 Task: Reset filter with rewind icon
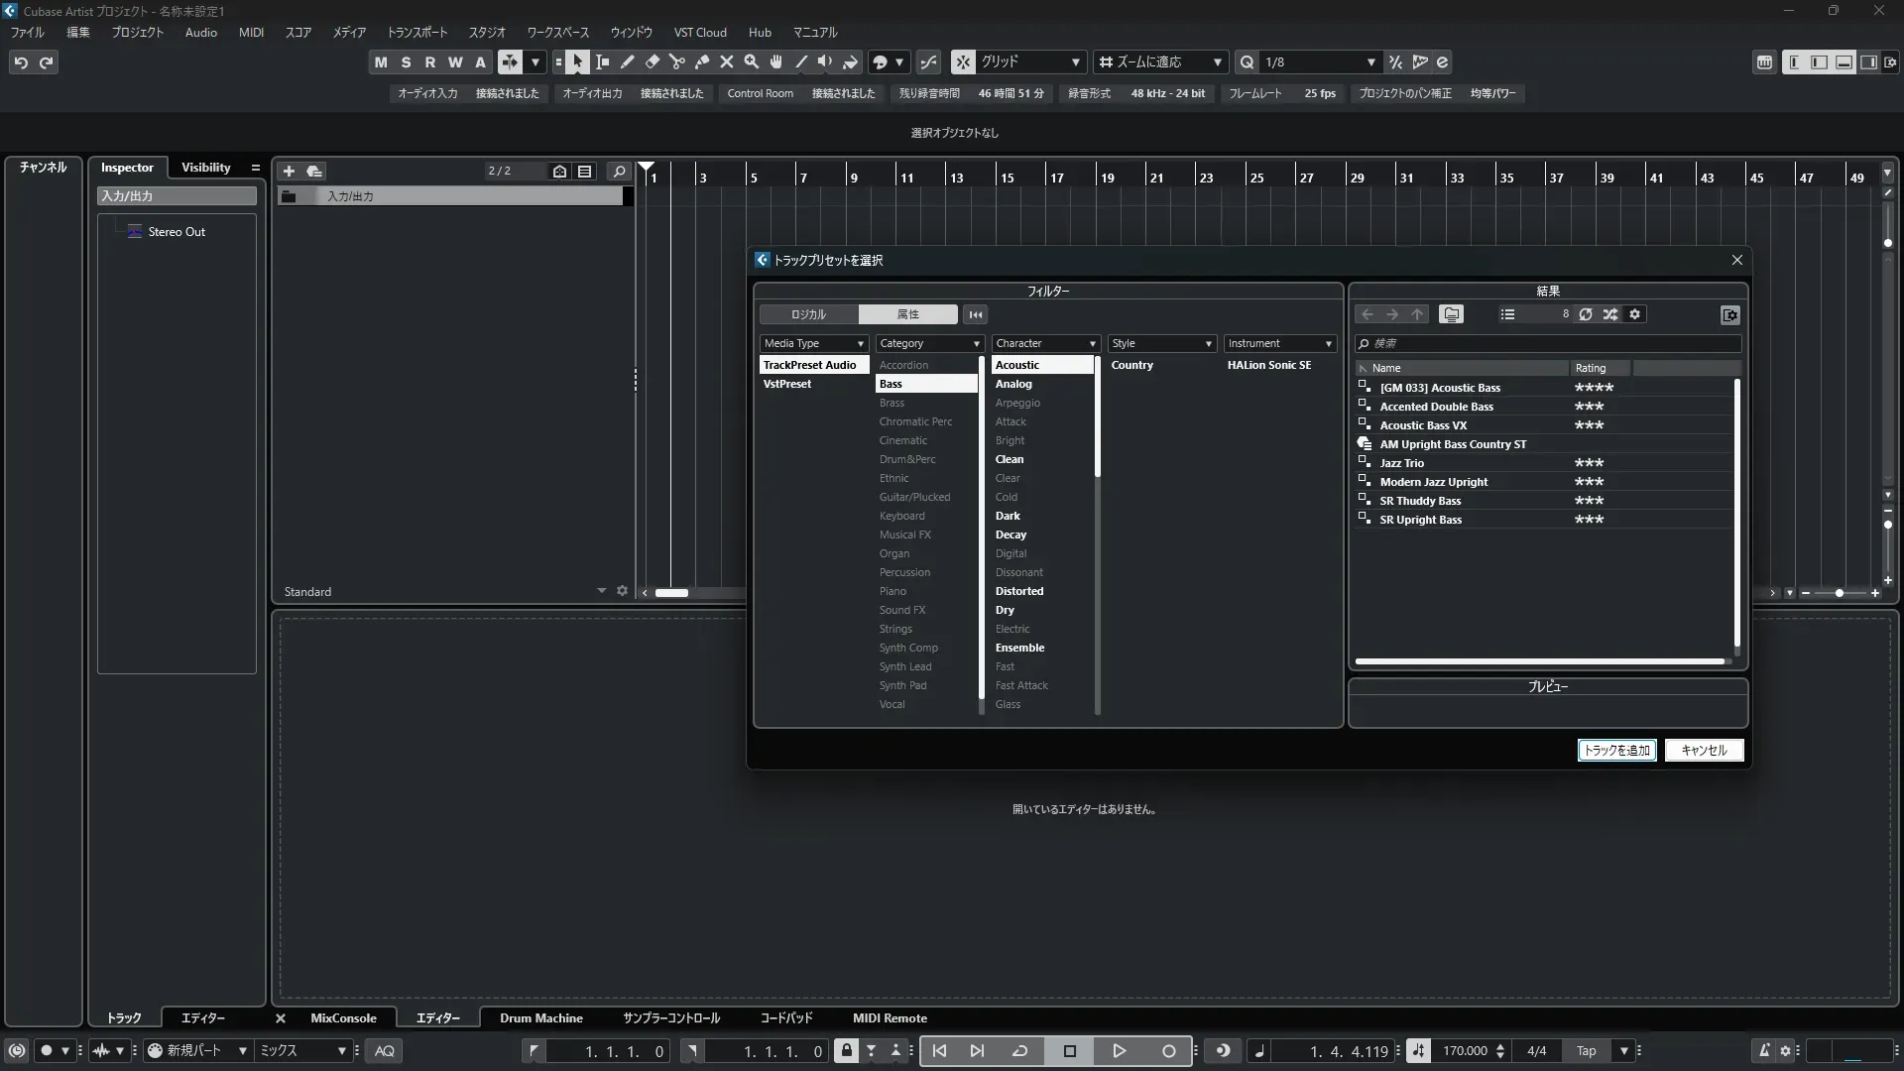point(976,314)
